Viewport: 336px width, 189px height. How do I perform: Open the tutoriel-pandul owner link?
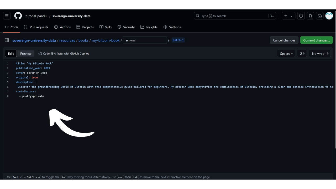click(36, 16)
